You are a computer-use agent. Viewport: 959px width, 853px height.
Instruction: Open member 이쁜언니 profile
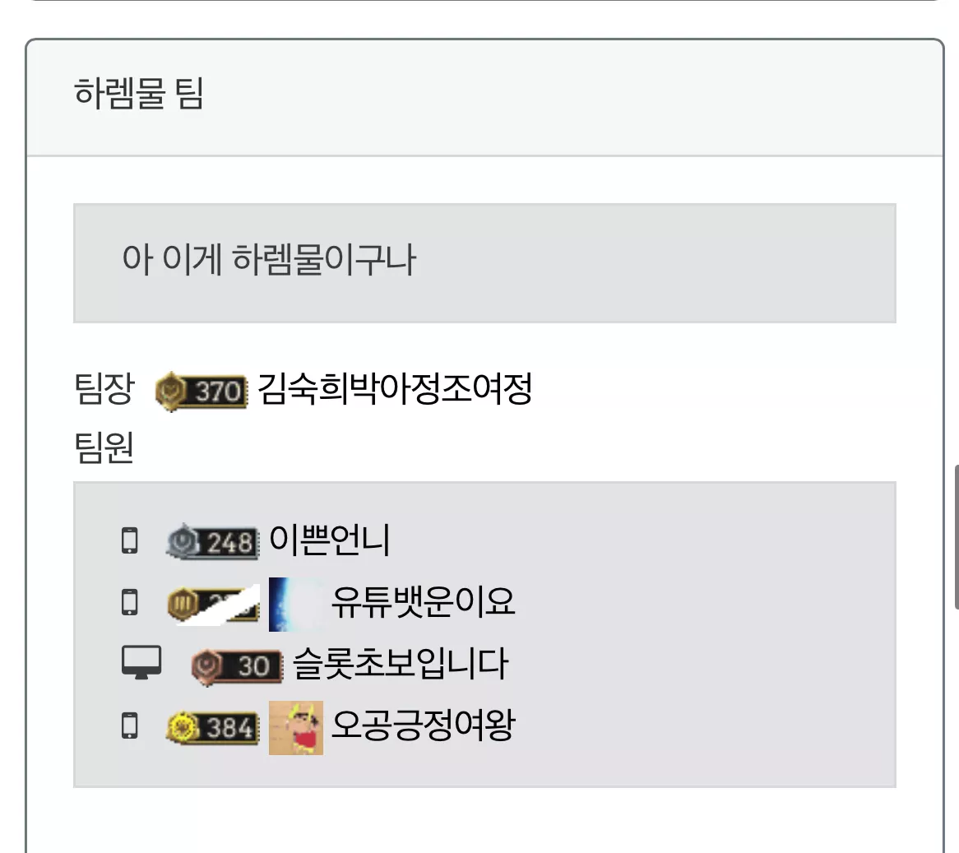pyautogui.click(x=330, y=540)
